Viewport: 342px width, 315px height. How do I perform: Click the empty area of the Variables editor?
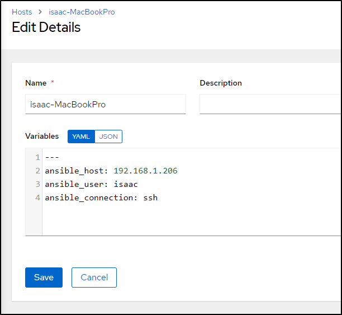192,219
